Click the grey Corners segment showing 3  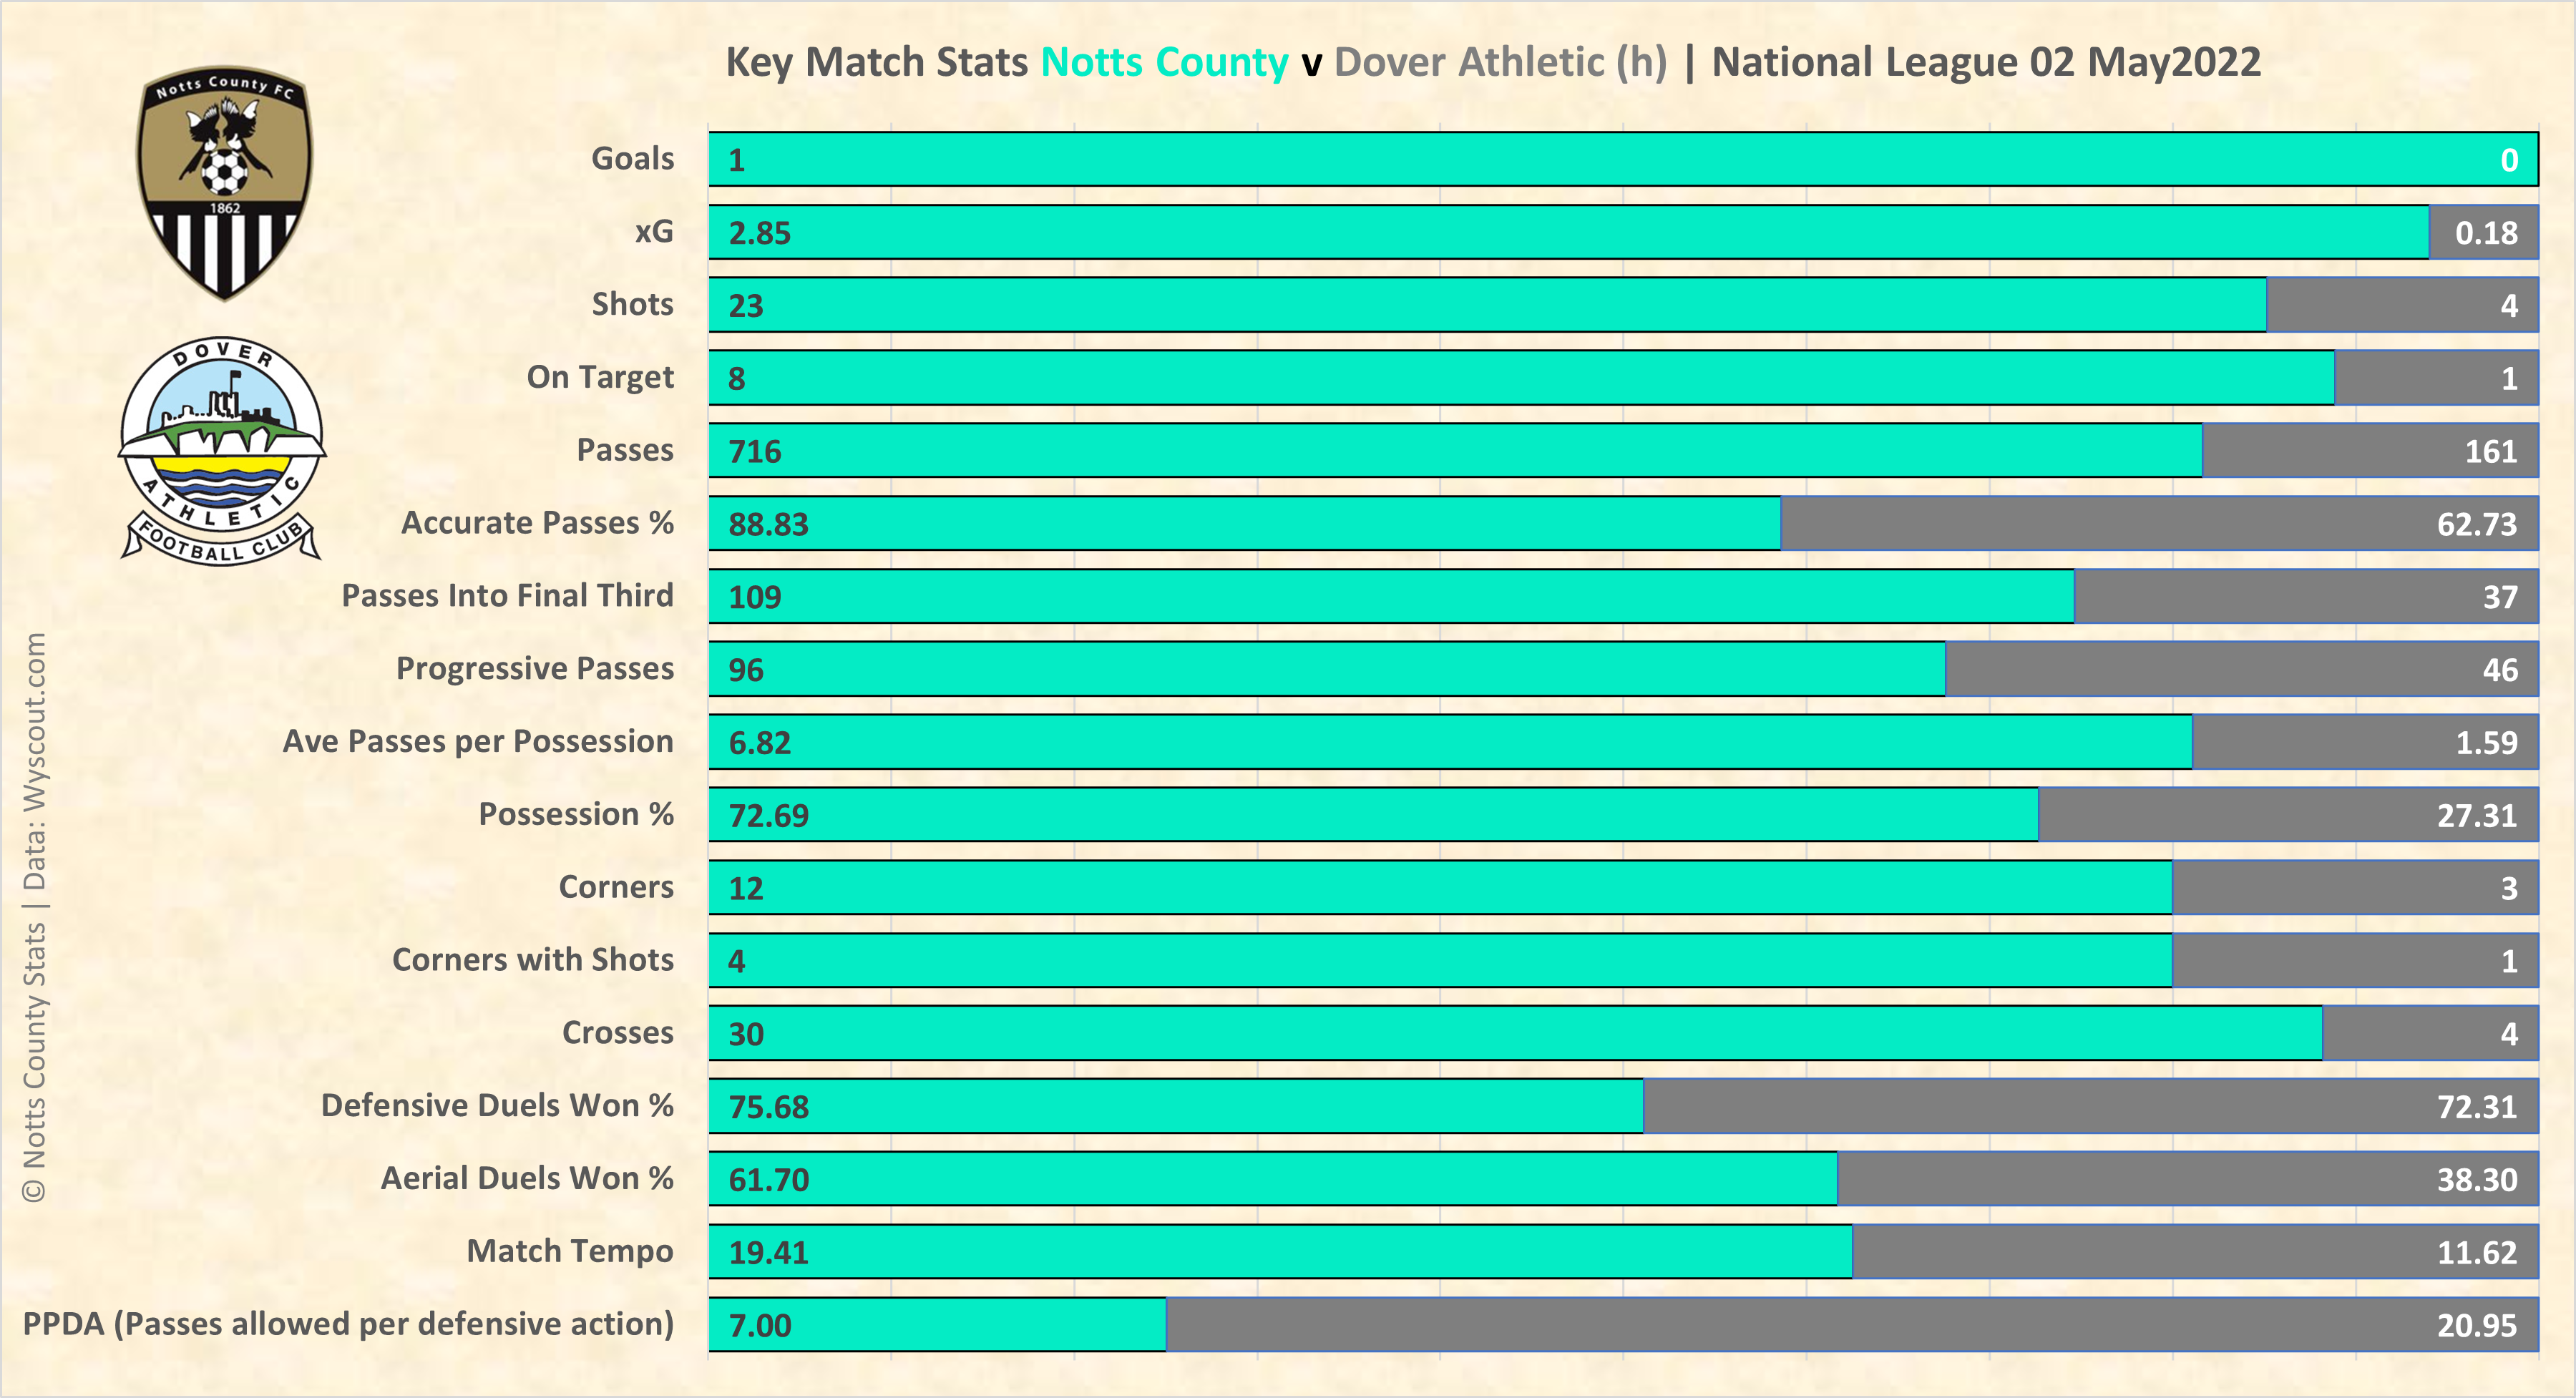(2354, 888)
